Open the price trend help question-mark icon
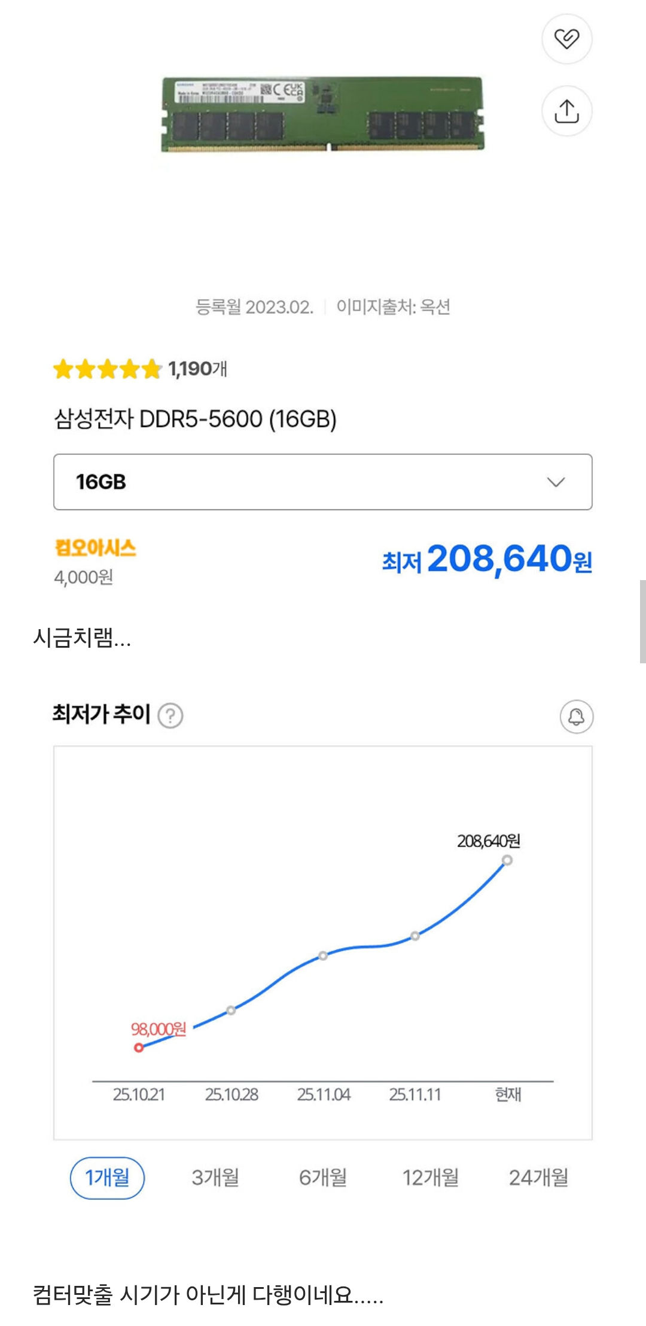The width and height of the screenshot is (646, 1326). click(x=170, y=715)
